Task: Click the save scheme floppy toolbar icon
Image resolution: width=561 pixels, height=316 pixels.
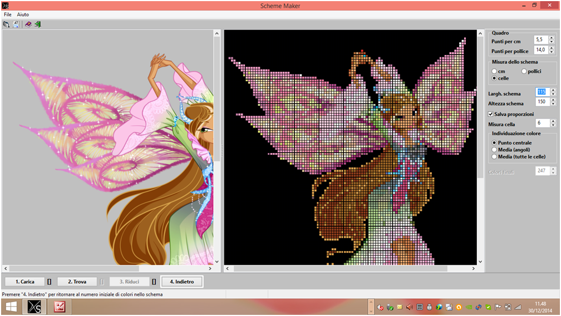Action: (x=16, y=24)
